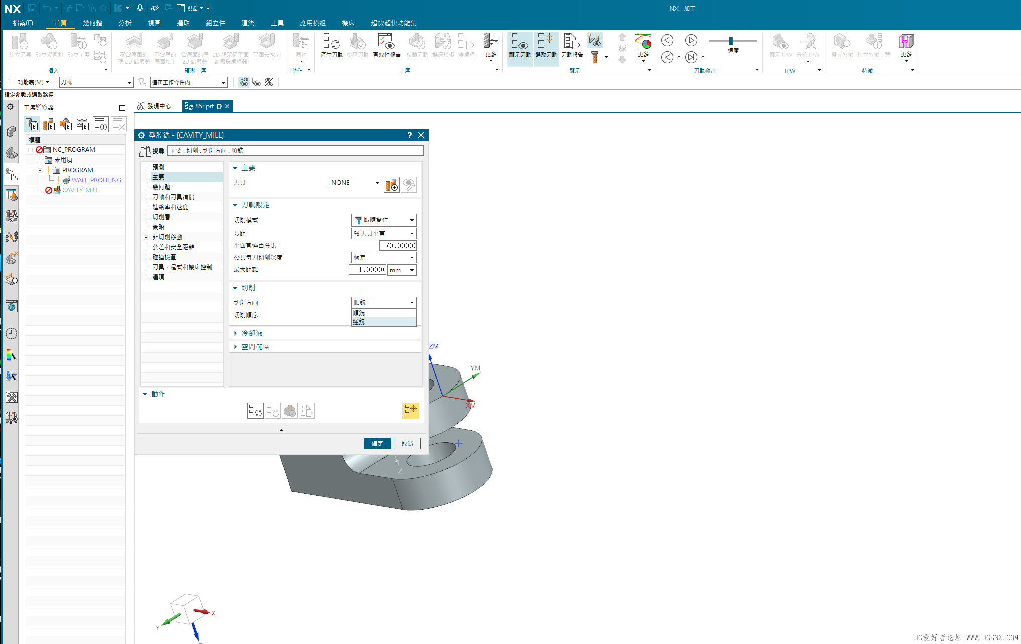Click the 取消 button
Screen dimensions: 1021x644
tap(407, 443)
